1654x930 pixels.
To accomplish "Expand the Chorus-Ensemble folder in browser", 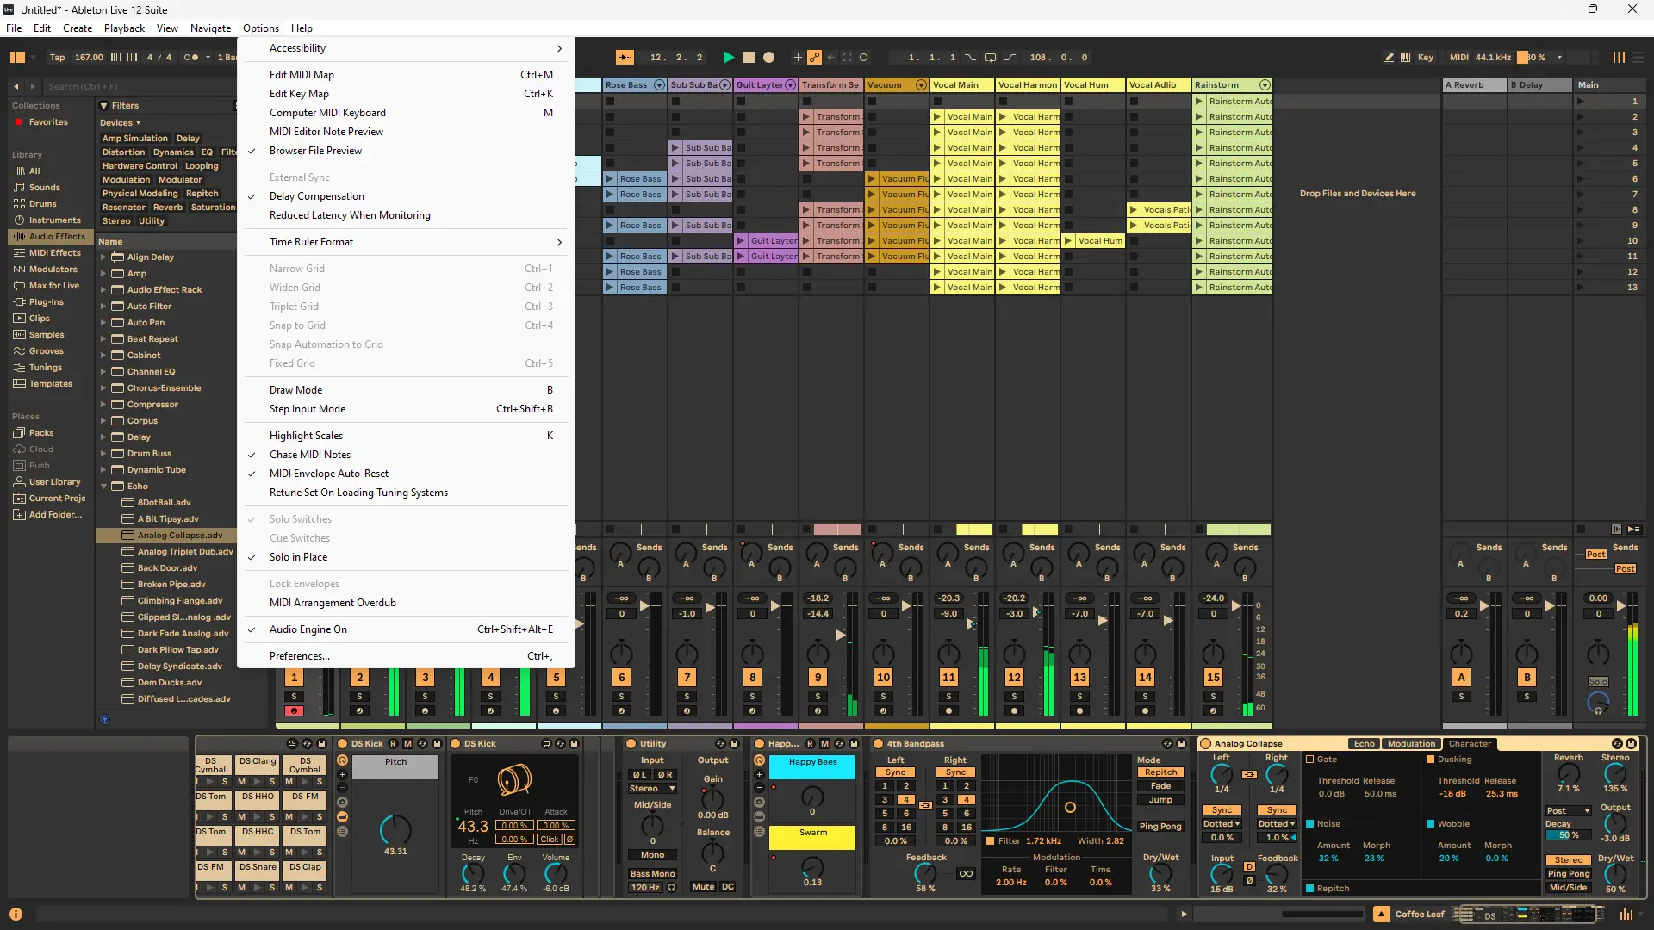I will click(103, 388).
